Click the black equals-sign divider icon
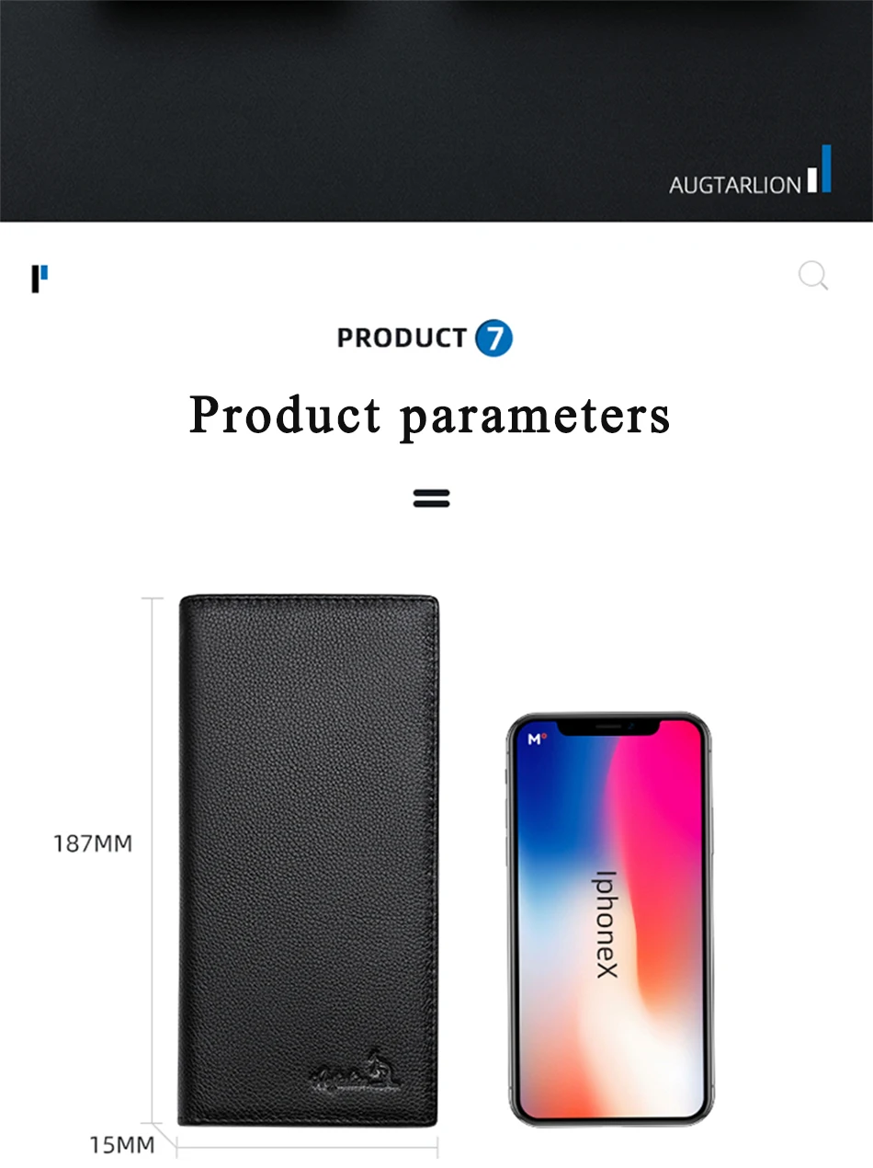This screenshot has height=1168, width=873. 431,498
